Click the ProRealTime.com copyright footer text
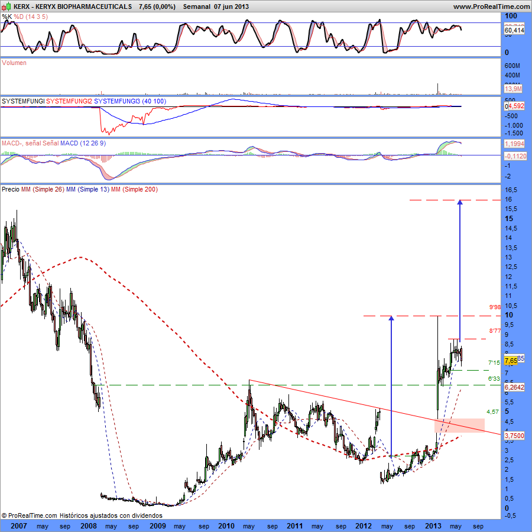The image size is (532, 532). click(x=29, y=515)
